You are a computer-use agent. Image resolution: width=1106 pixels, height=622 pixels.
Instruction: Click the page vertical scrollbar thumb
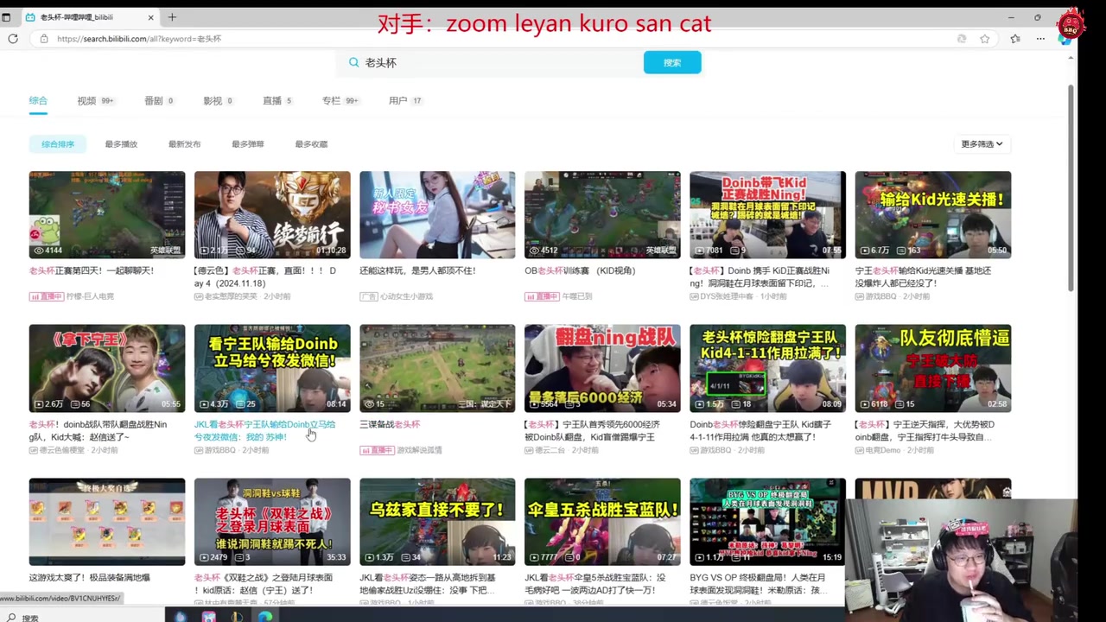pos(1072,187)
